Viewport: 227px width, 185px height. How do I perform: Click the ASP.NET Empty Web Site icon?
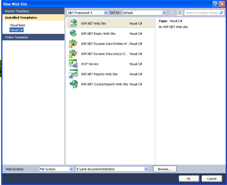73,33
